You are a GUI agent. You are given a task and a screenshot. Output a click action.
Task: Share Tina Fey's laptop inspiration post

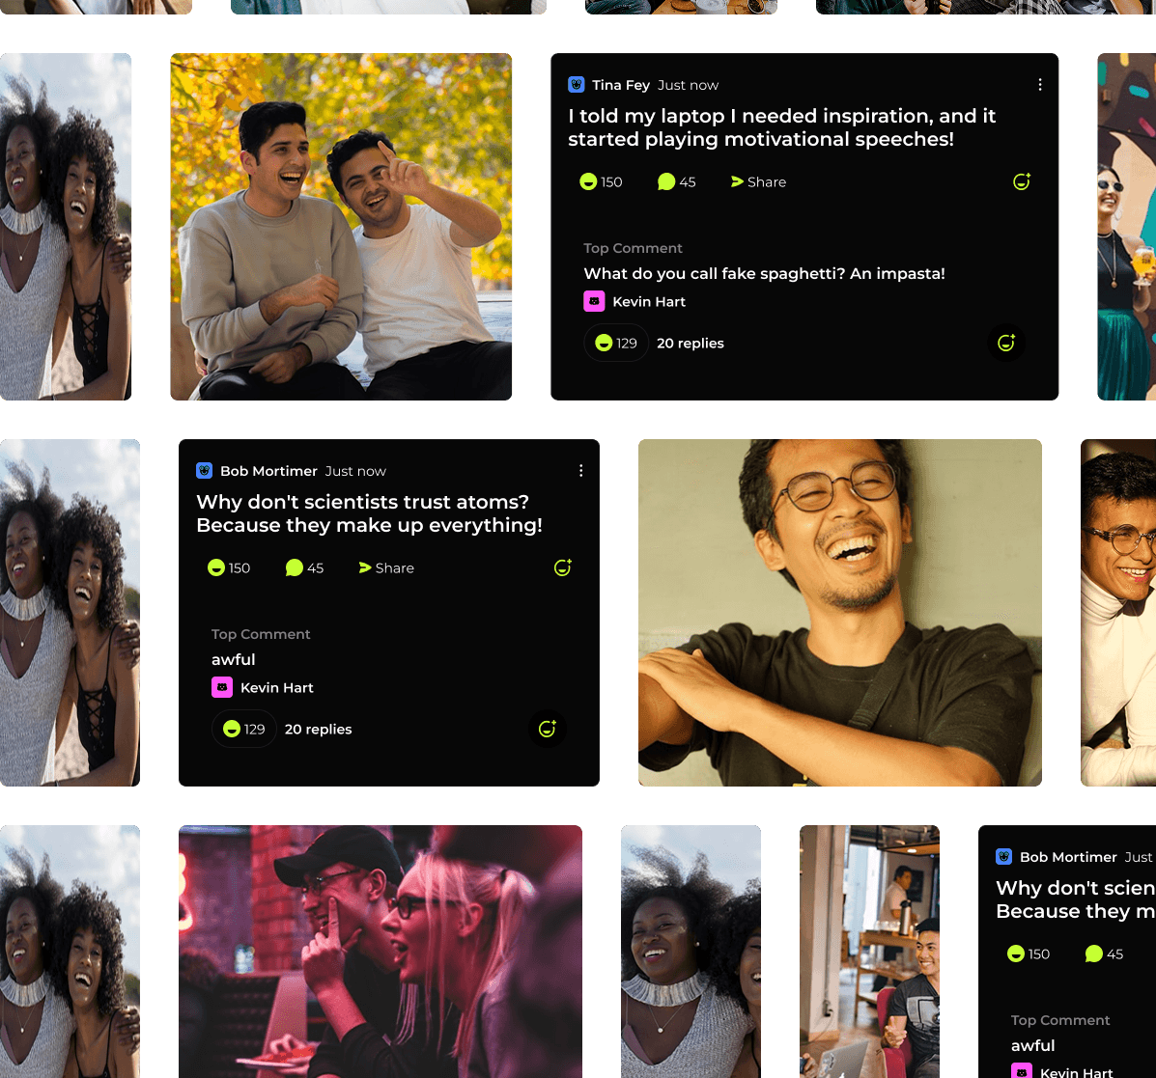[x=758, y=182]
